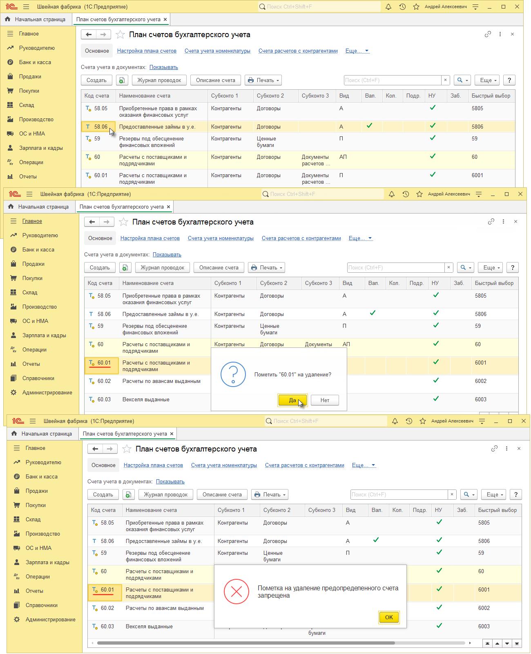Image resolution: width=531 pixels, height=654 pixels.
Task: Toggle Вал. checkmark for 58.06, middle window
Action: (x=373, y=313)
